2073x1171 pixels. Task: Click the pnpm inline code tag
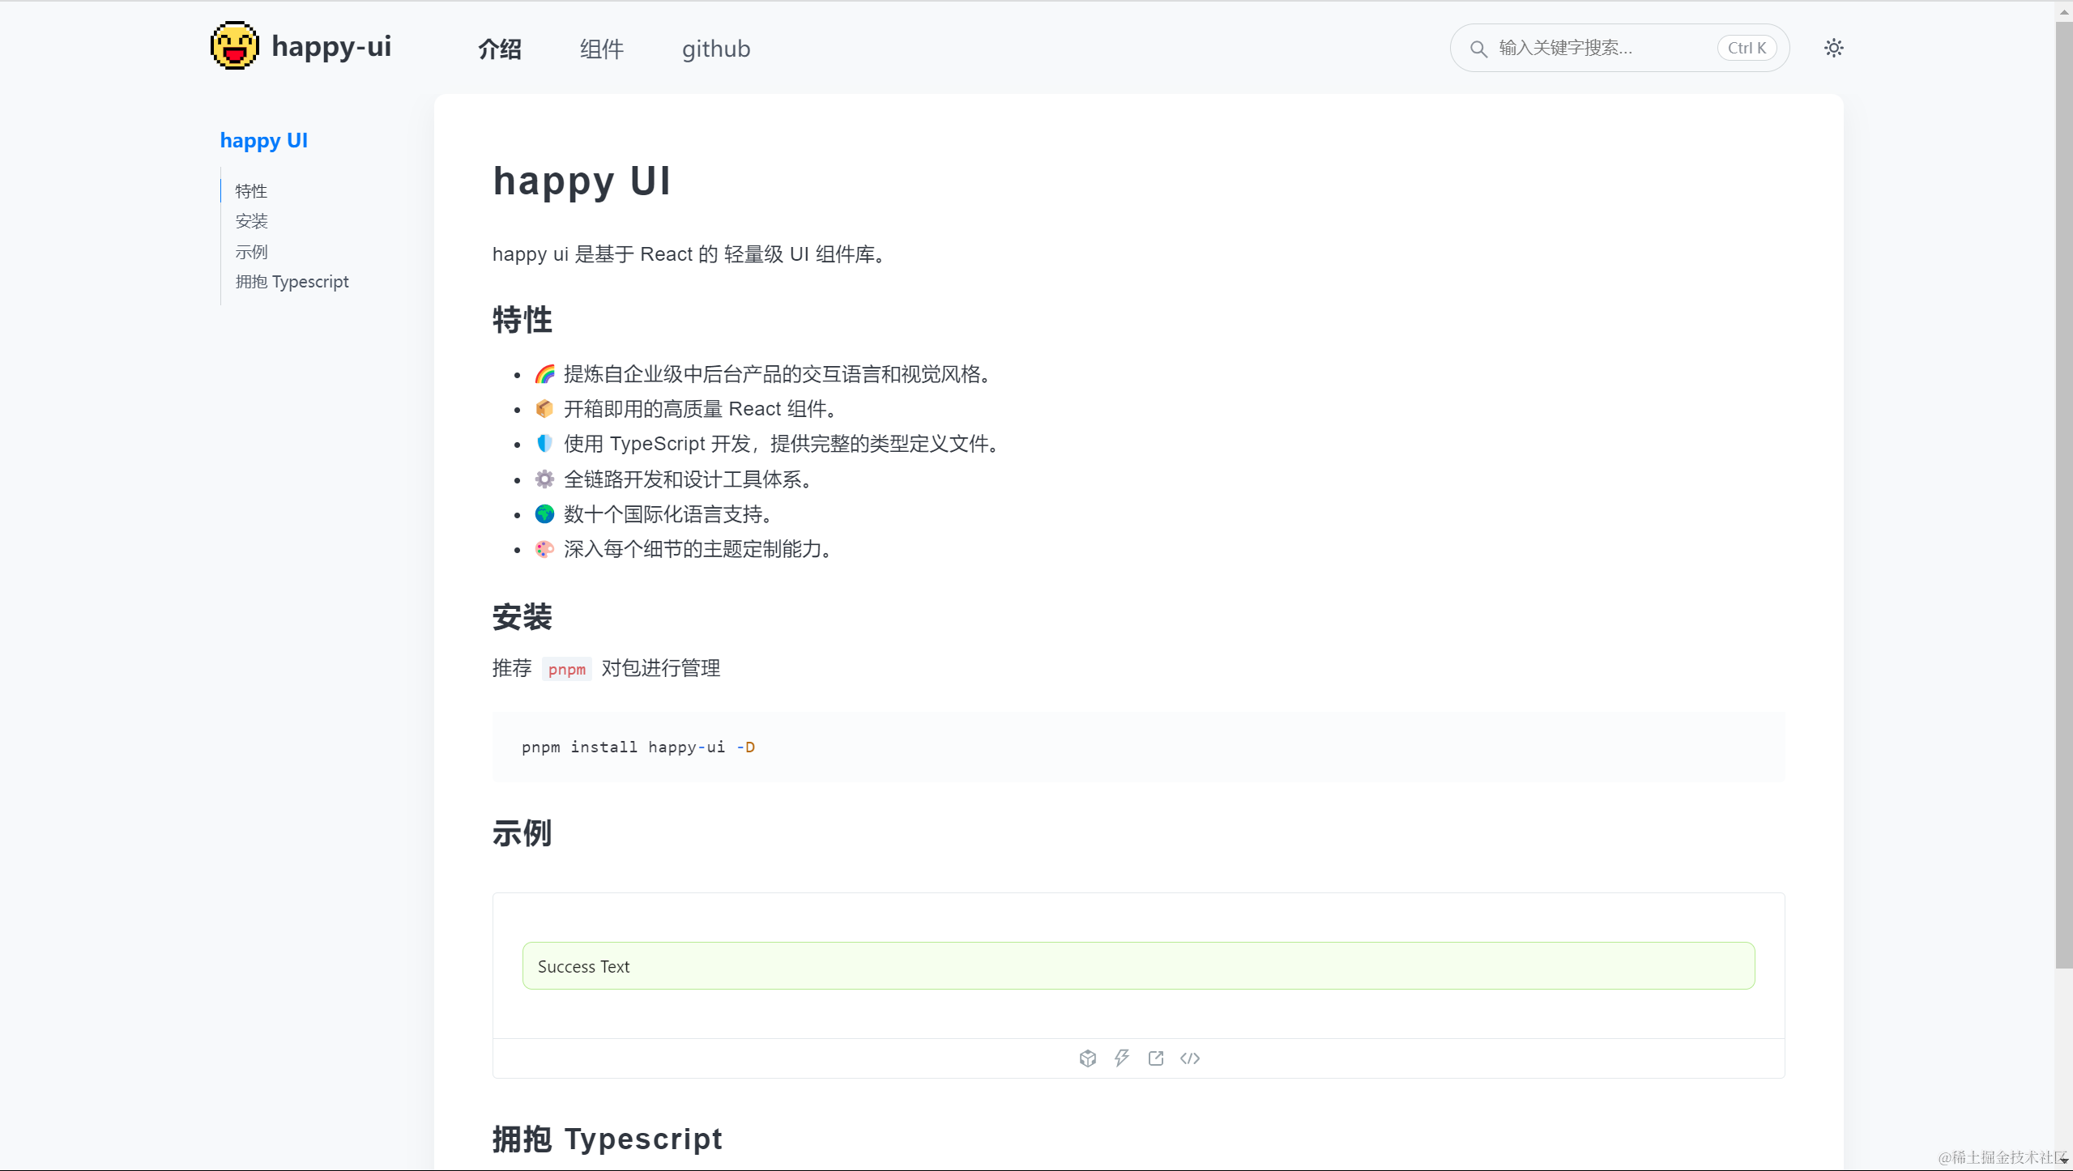[566, 668]
